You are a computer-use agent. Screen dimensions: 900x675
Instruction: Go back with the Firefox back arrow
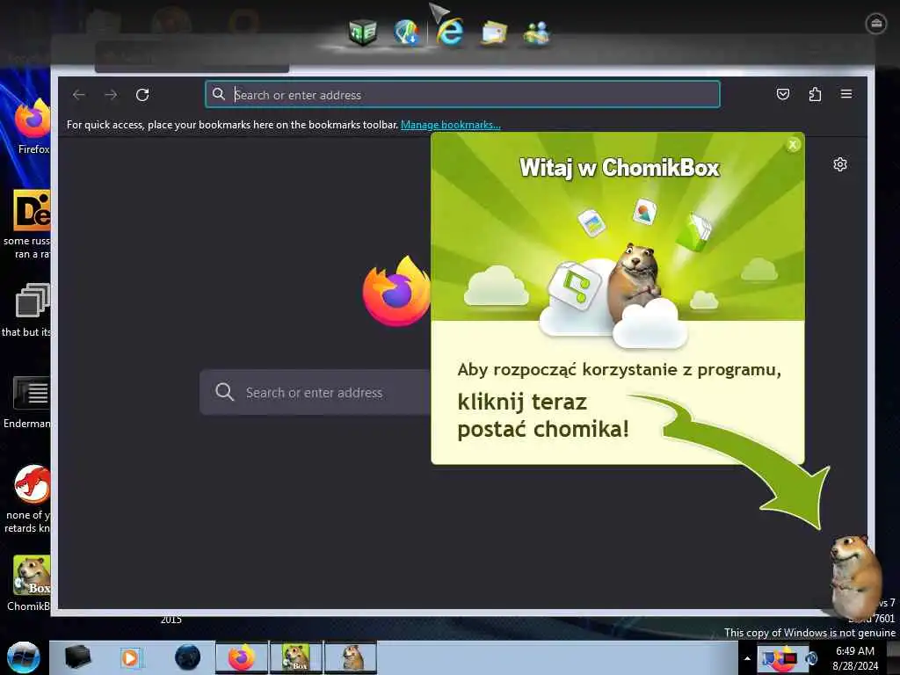(x=78, y=95)
